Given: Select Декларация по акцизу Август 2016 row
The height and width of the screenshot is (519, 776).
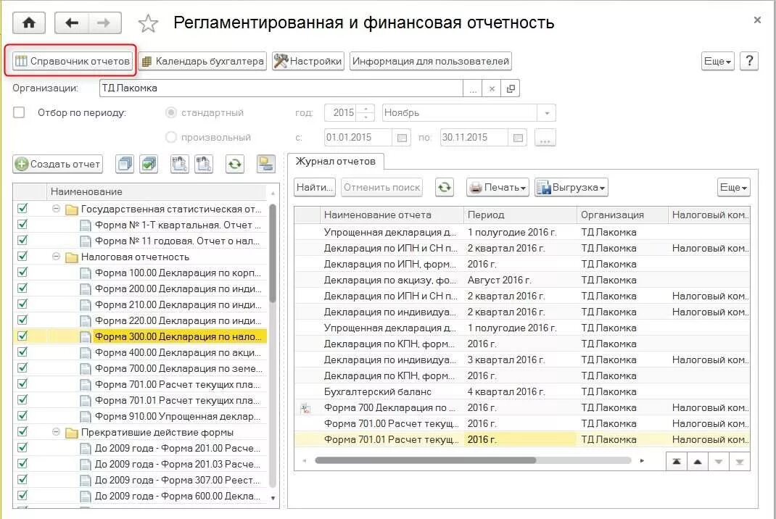Looking at the screenshot, I should (522, 280).
